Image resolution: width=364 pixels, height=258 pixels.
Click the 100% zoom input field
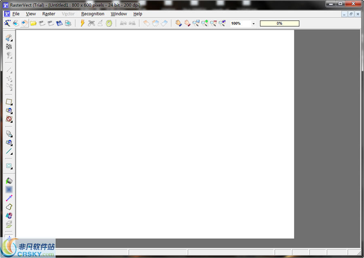point(240,23)
